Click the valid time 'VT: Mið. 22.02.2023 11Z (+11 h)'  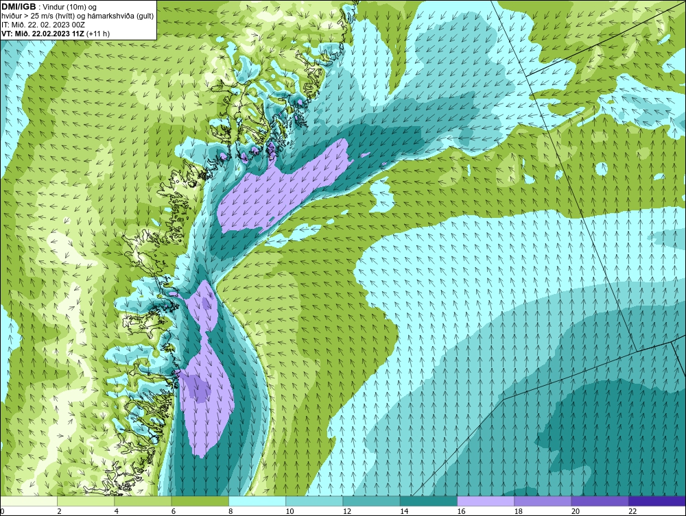pyautogui.click(x=56, y=34)
